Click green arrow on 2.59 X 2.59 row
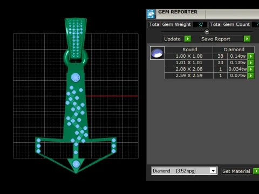Viewport: 259px width, 194px height. (x=251, y=75)
